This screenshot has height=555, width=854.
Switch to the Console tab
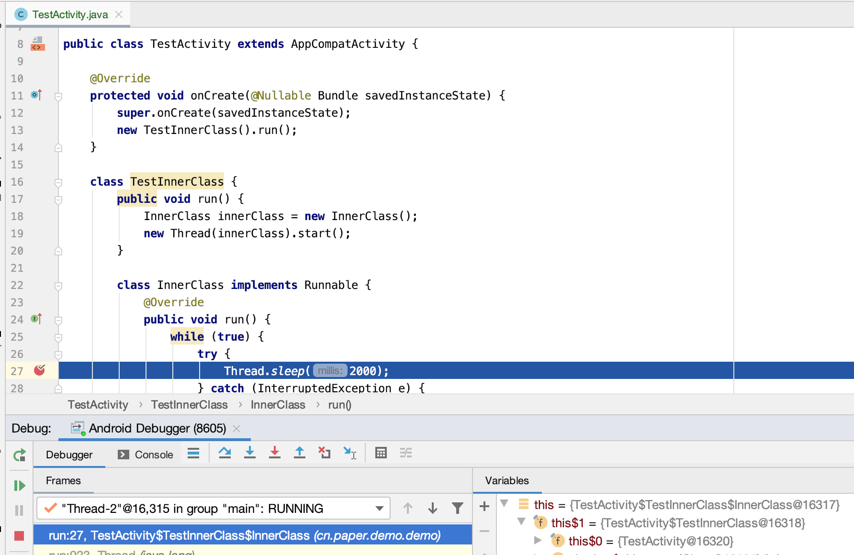146,455
